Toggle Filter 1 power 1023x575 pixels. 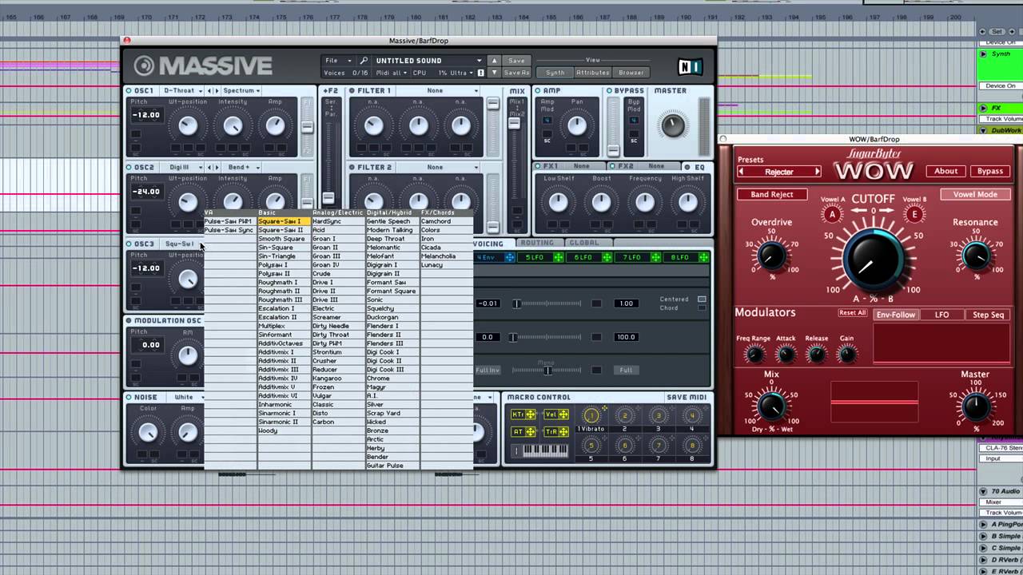[352, 91]
